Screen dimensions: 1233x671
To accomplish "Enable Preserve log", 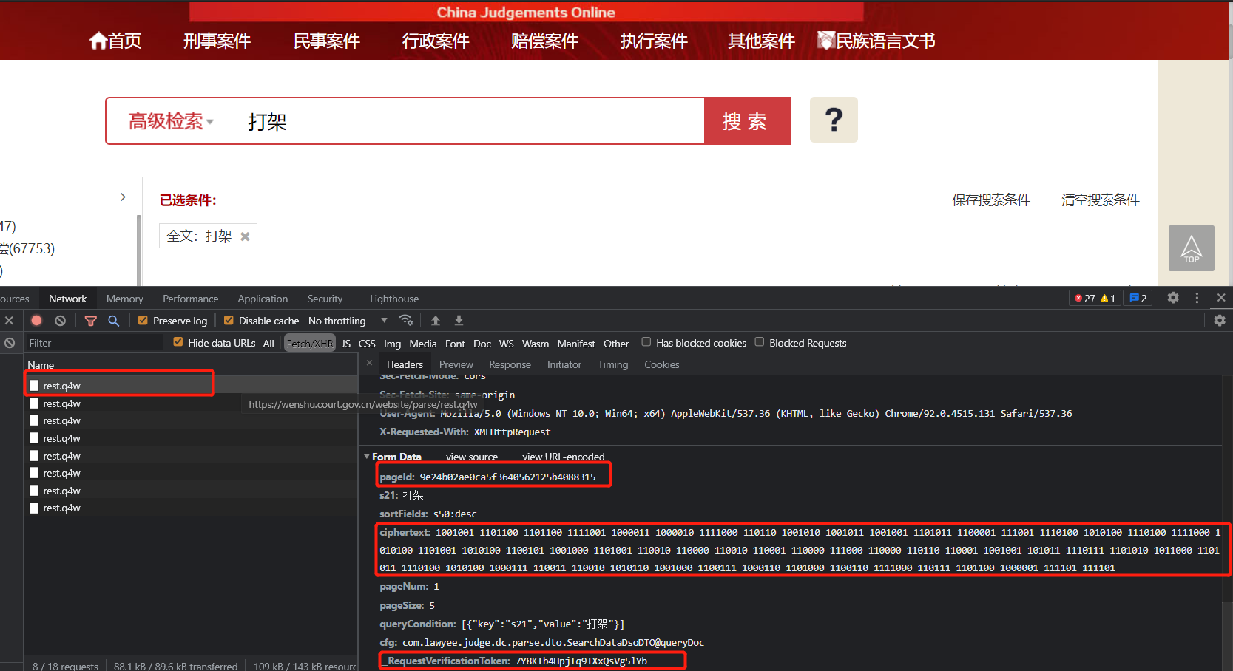I will click(143, 320).
